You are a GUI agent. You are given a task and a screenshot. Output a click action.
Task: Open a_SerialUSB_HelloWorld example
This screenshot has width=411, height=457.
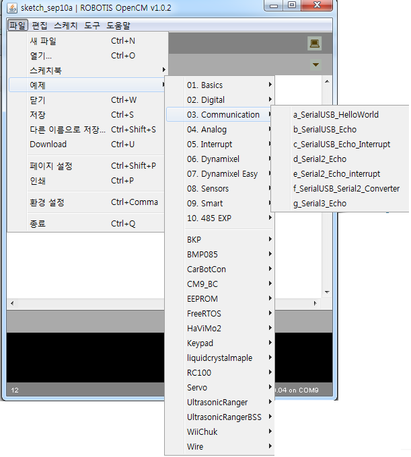336,115
